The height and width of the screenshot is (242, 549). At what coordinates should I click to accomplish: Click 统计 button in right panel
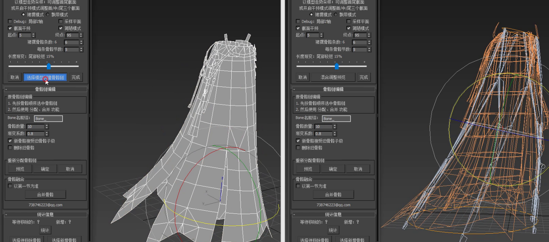(x=333, y=230)
